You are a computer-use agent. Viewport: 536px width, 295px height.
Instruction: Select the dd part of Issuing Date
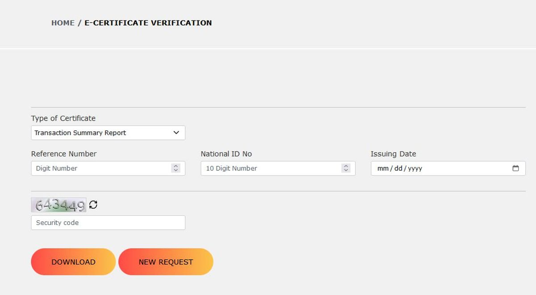(x=398, y=169)
